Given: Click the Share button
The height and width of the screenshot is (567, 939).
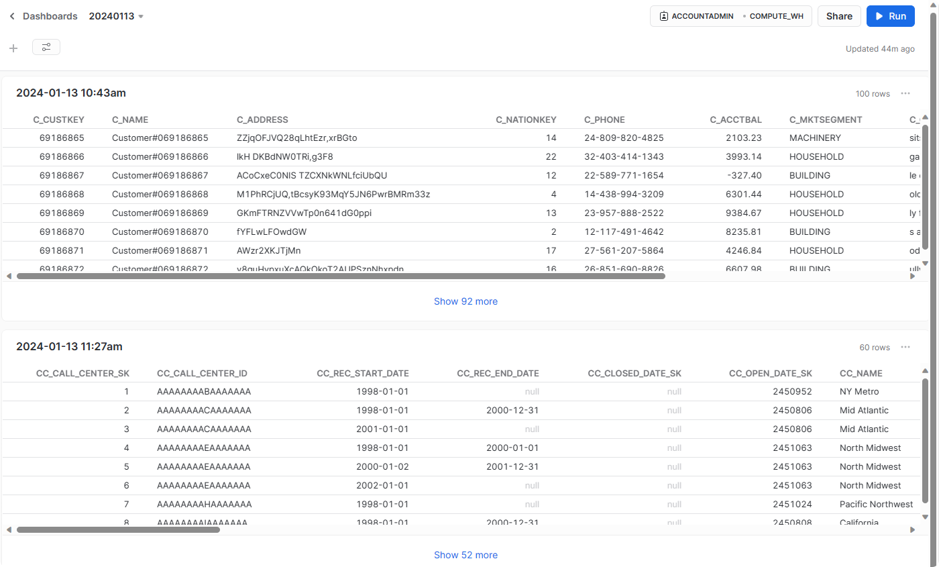Looking at the screenshot, I should (838, 16).
